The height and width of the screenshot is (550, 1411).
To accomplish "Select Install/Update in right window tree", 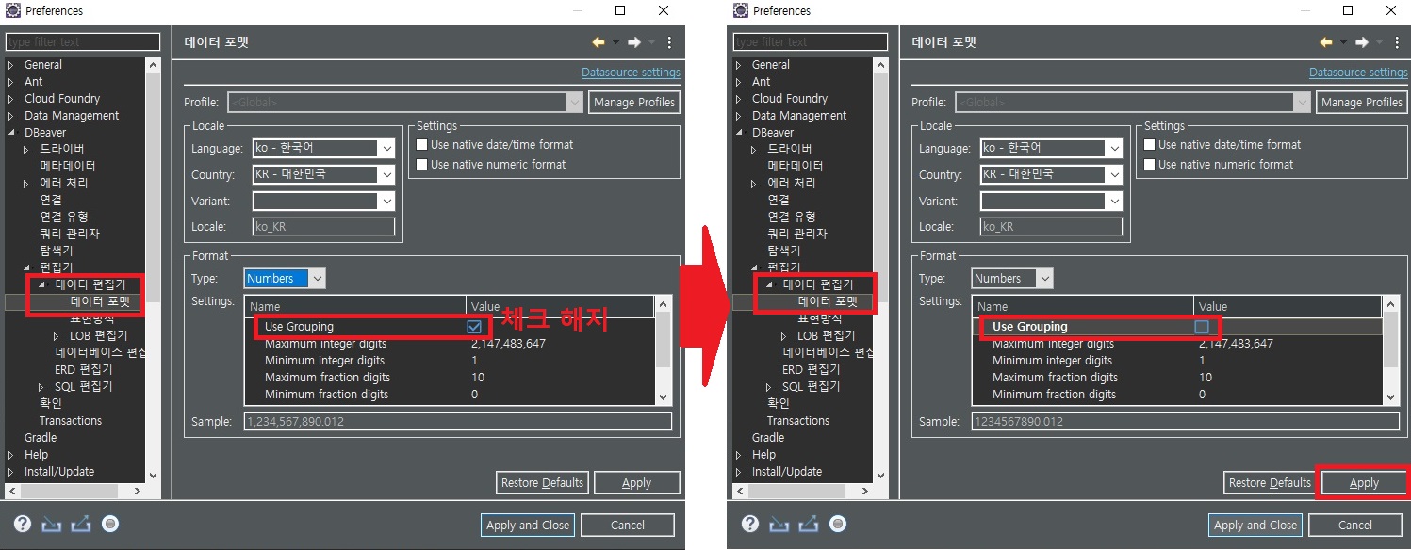I will 787,472.
